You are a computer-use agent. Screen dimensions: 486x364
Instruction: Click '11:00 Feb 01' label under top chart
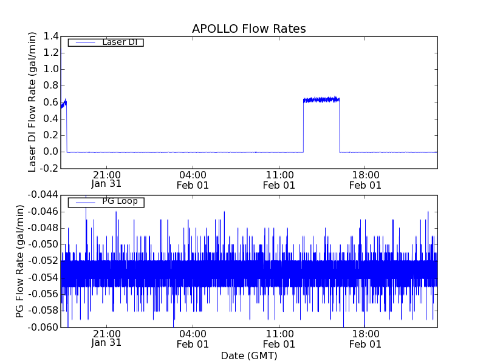click(279, 180)
